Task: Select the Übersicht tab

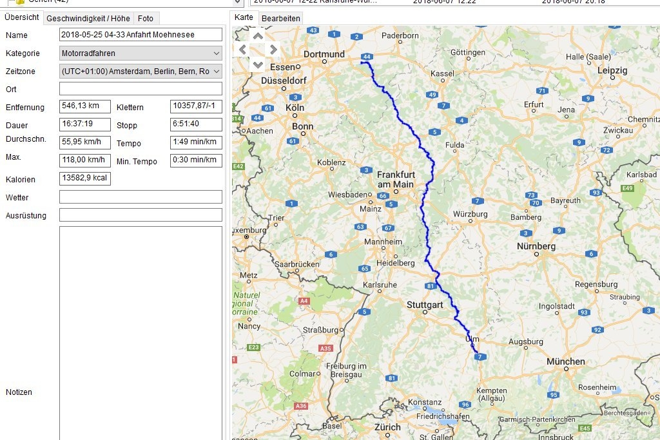Action: click(22, 18)
